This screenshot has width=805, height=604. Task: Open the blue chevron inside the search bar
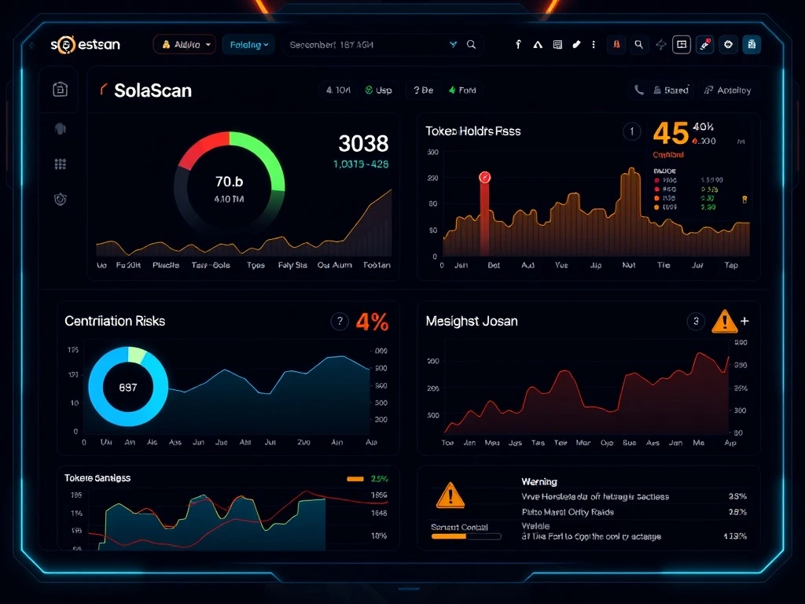click(453, 45)
